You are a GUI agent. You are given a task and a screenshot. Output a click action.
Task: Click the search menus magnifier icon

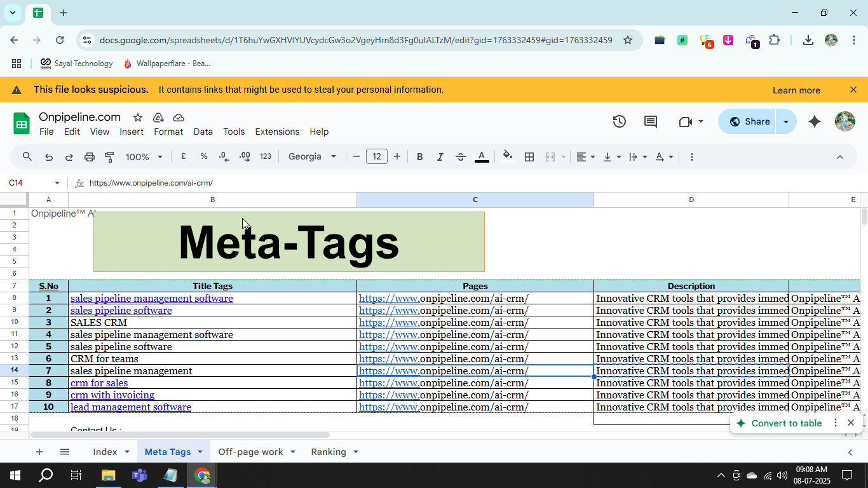tap(27, 156)
